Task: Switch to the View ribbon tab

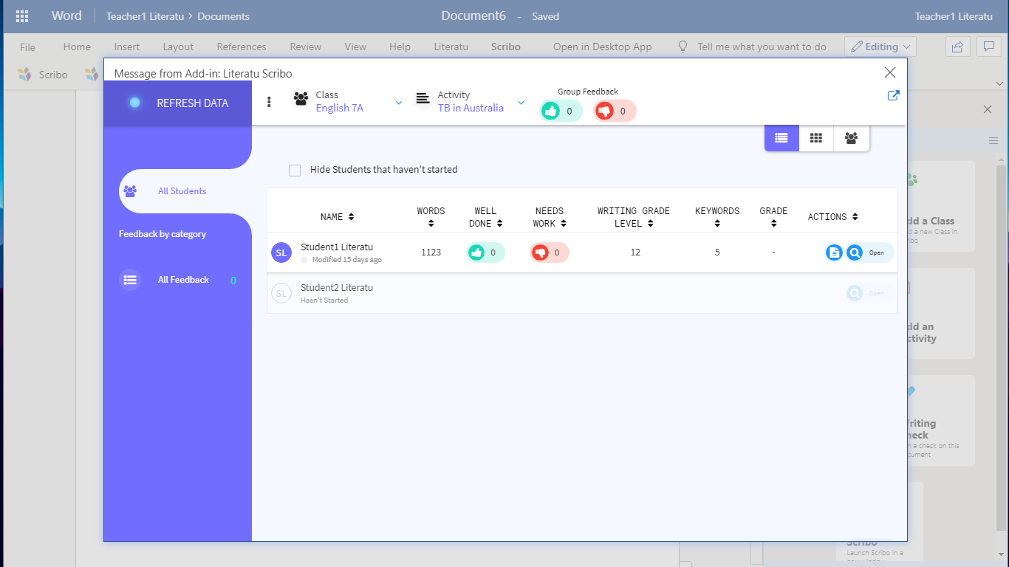Action: click(x=355, y=47)
